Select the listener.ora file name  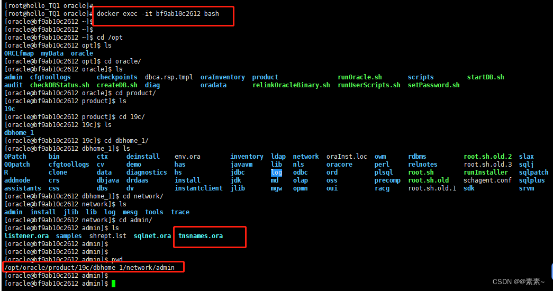tap(26, 236)
